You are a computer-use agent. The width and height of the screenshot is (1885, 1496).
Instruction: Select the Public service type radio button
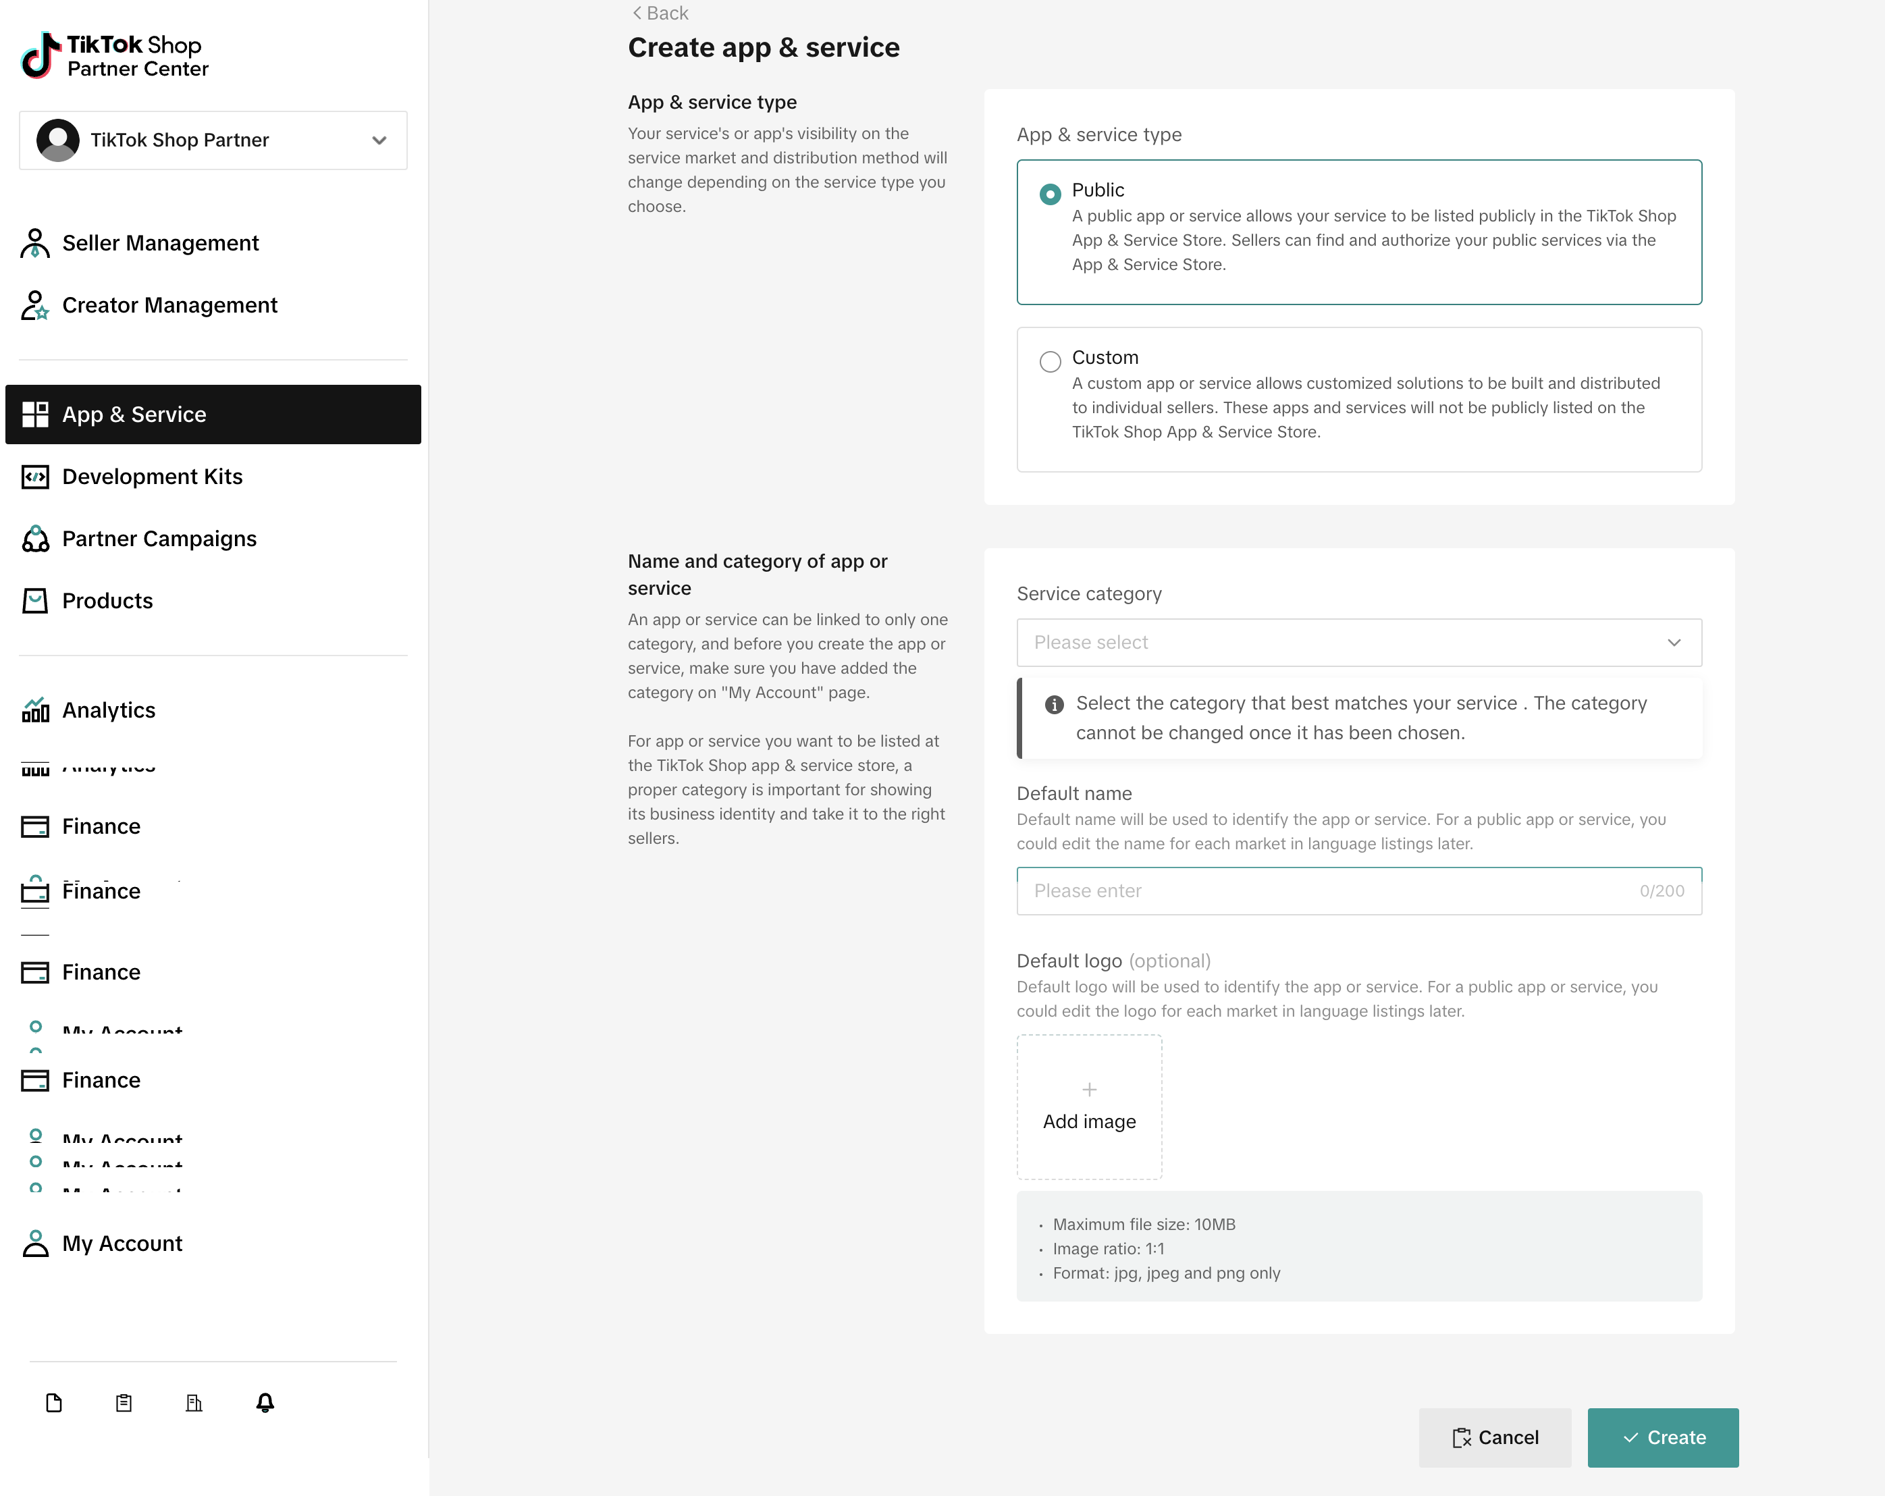click(1050, 194)
